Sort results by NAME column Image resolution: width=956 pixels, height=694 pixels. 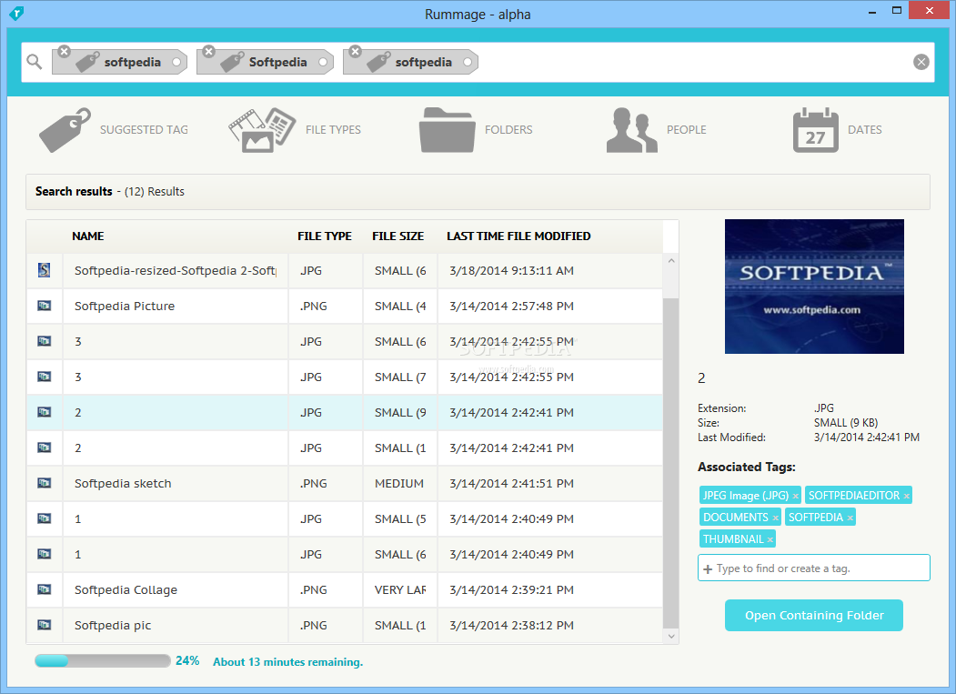click(x=88, y=236)
